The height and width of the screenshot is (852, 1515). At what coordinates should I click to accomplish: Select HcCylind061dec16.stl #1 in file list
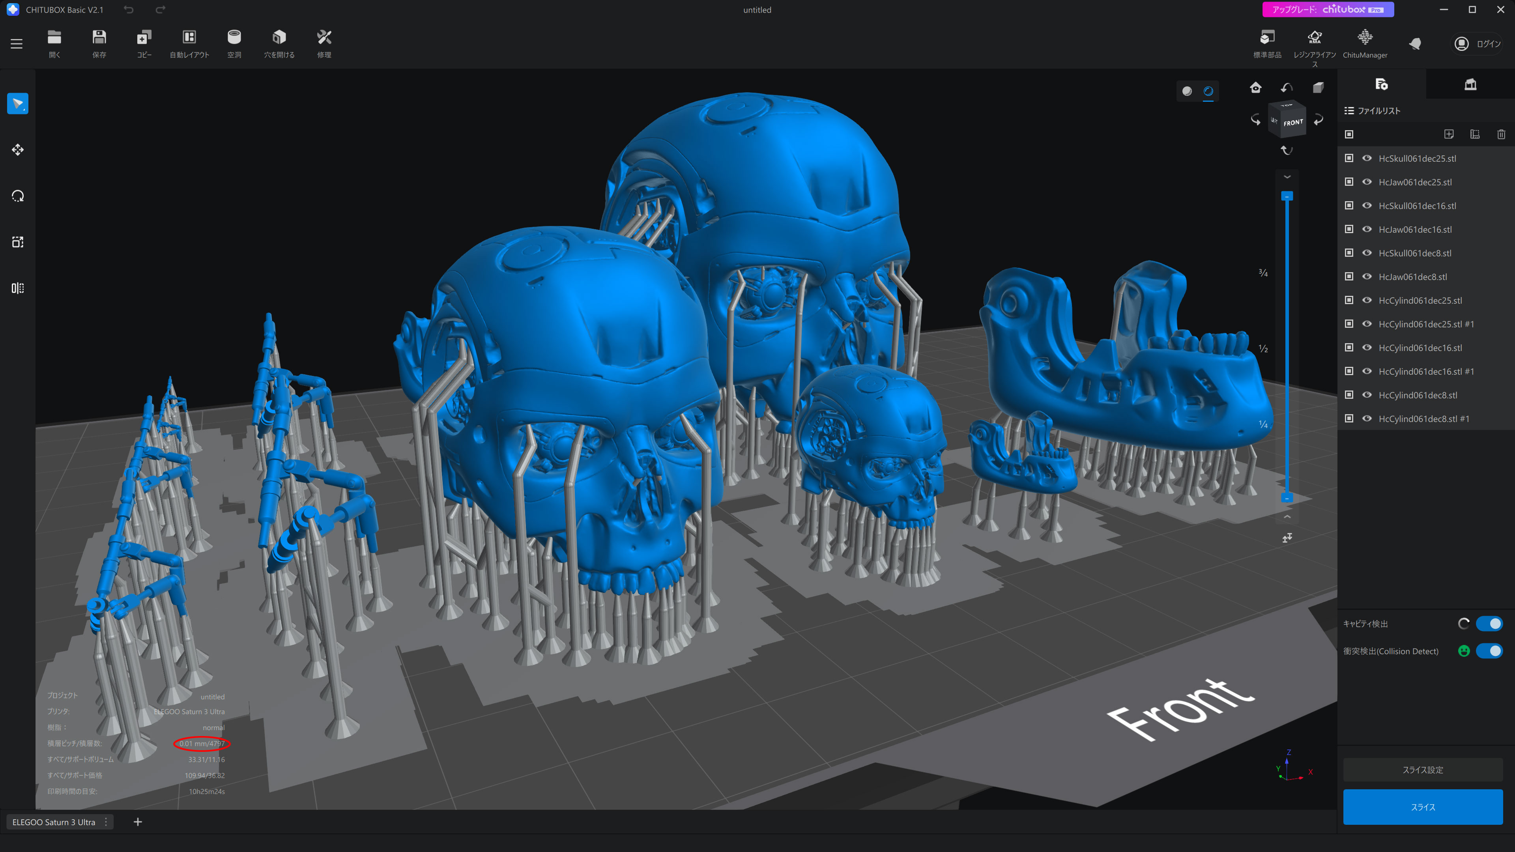tap(1426, 371)
